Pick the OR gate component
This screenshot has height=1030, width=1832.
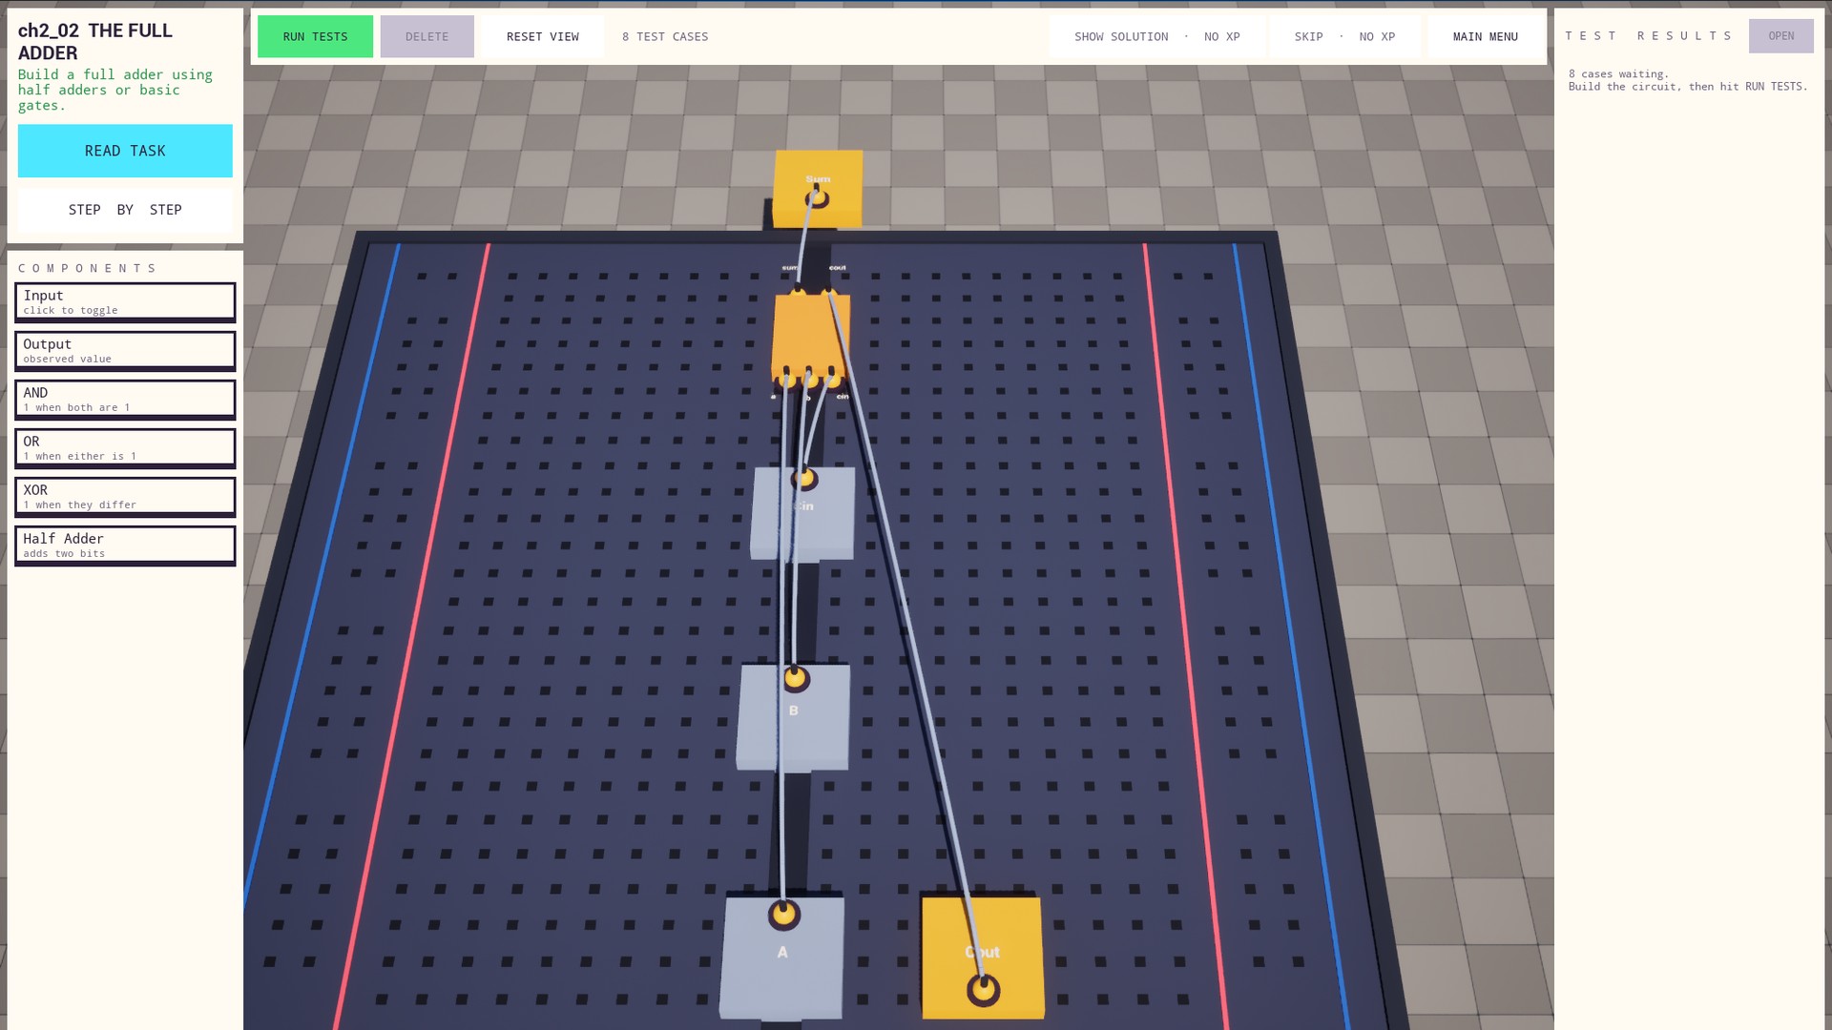[125, 447]
